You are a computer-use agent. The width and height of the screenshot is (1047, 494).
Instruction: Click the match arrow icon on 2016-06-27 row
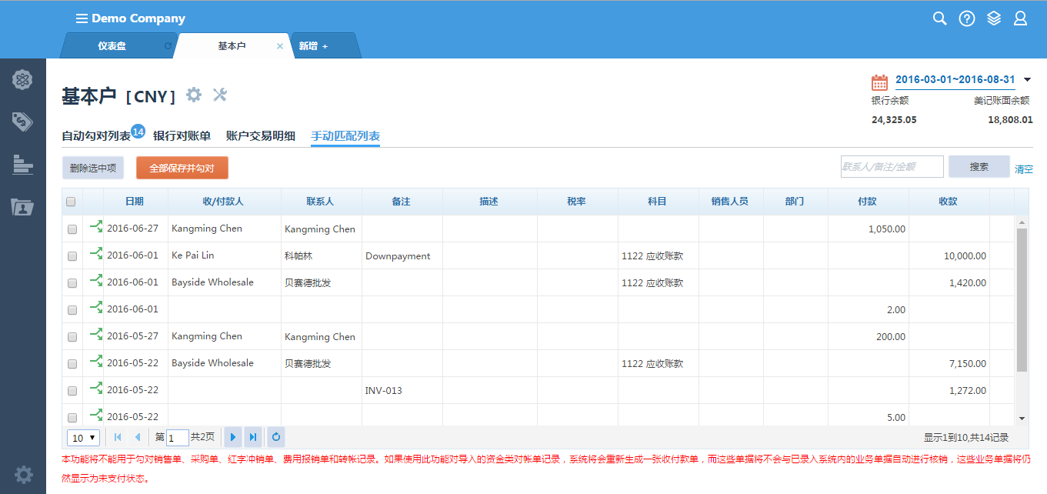click(96, 227)
